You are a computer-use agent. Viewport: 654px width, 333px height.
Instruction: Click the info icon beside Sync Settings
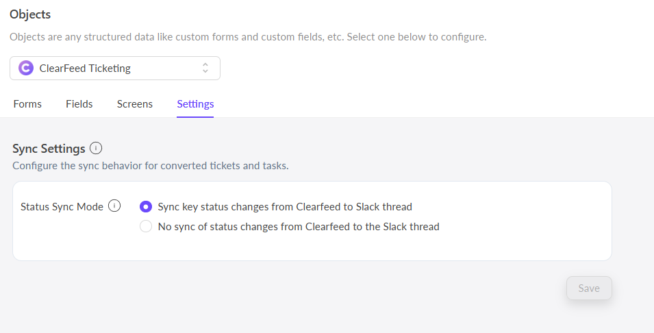96,148
